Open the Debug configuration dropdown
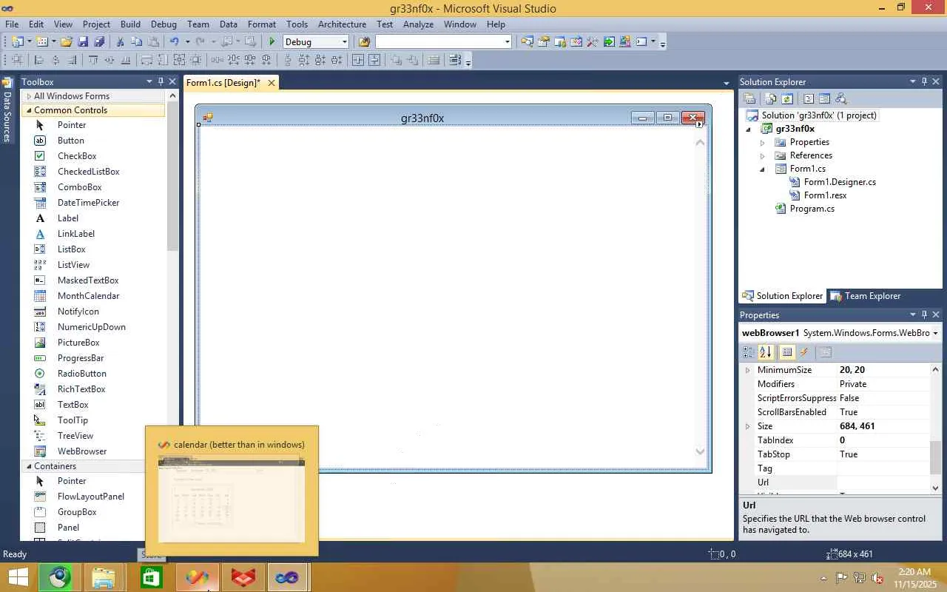The width and height of the screenshot is (947, 592). [344, 42]
